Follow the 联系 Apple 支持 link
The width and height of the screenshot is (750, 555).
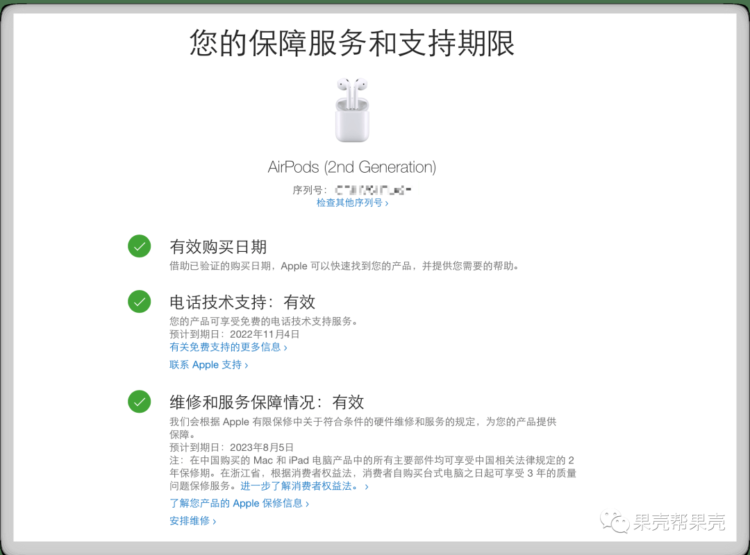coord(208,365)
